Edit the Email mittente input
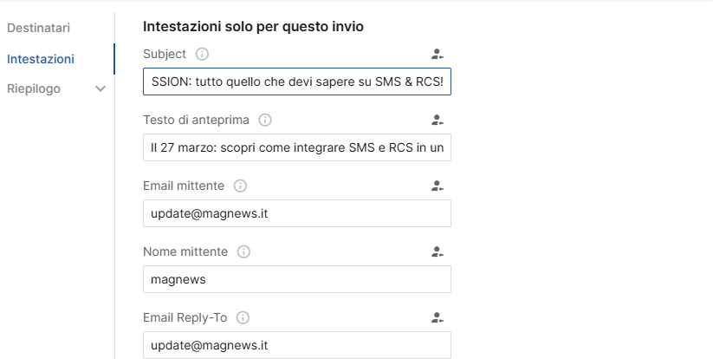 [x=297, y=213]
